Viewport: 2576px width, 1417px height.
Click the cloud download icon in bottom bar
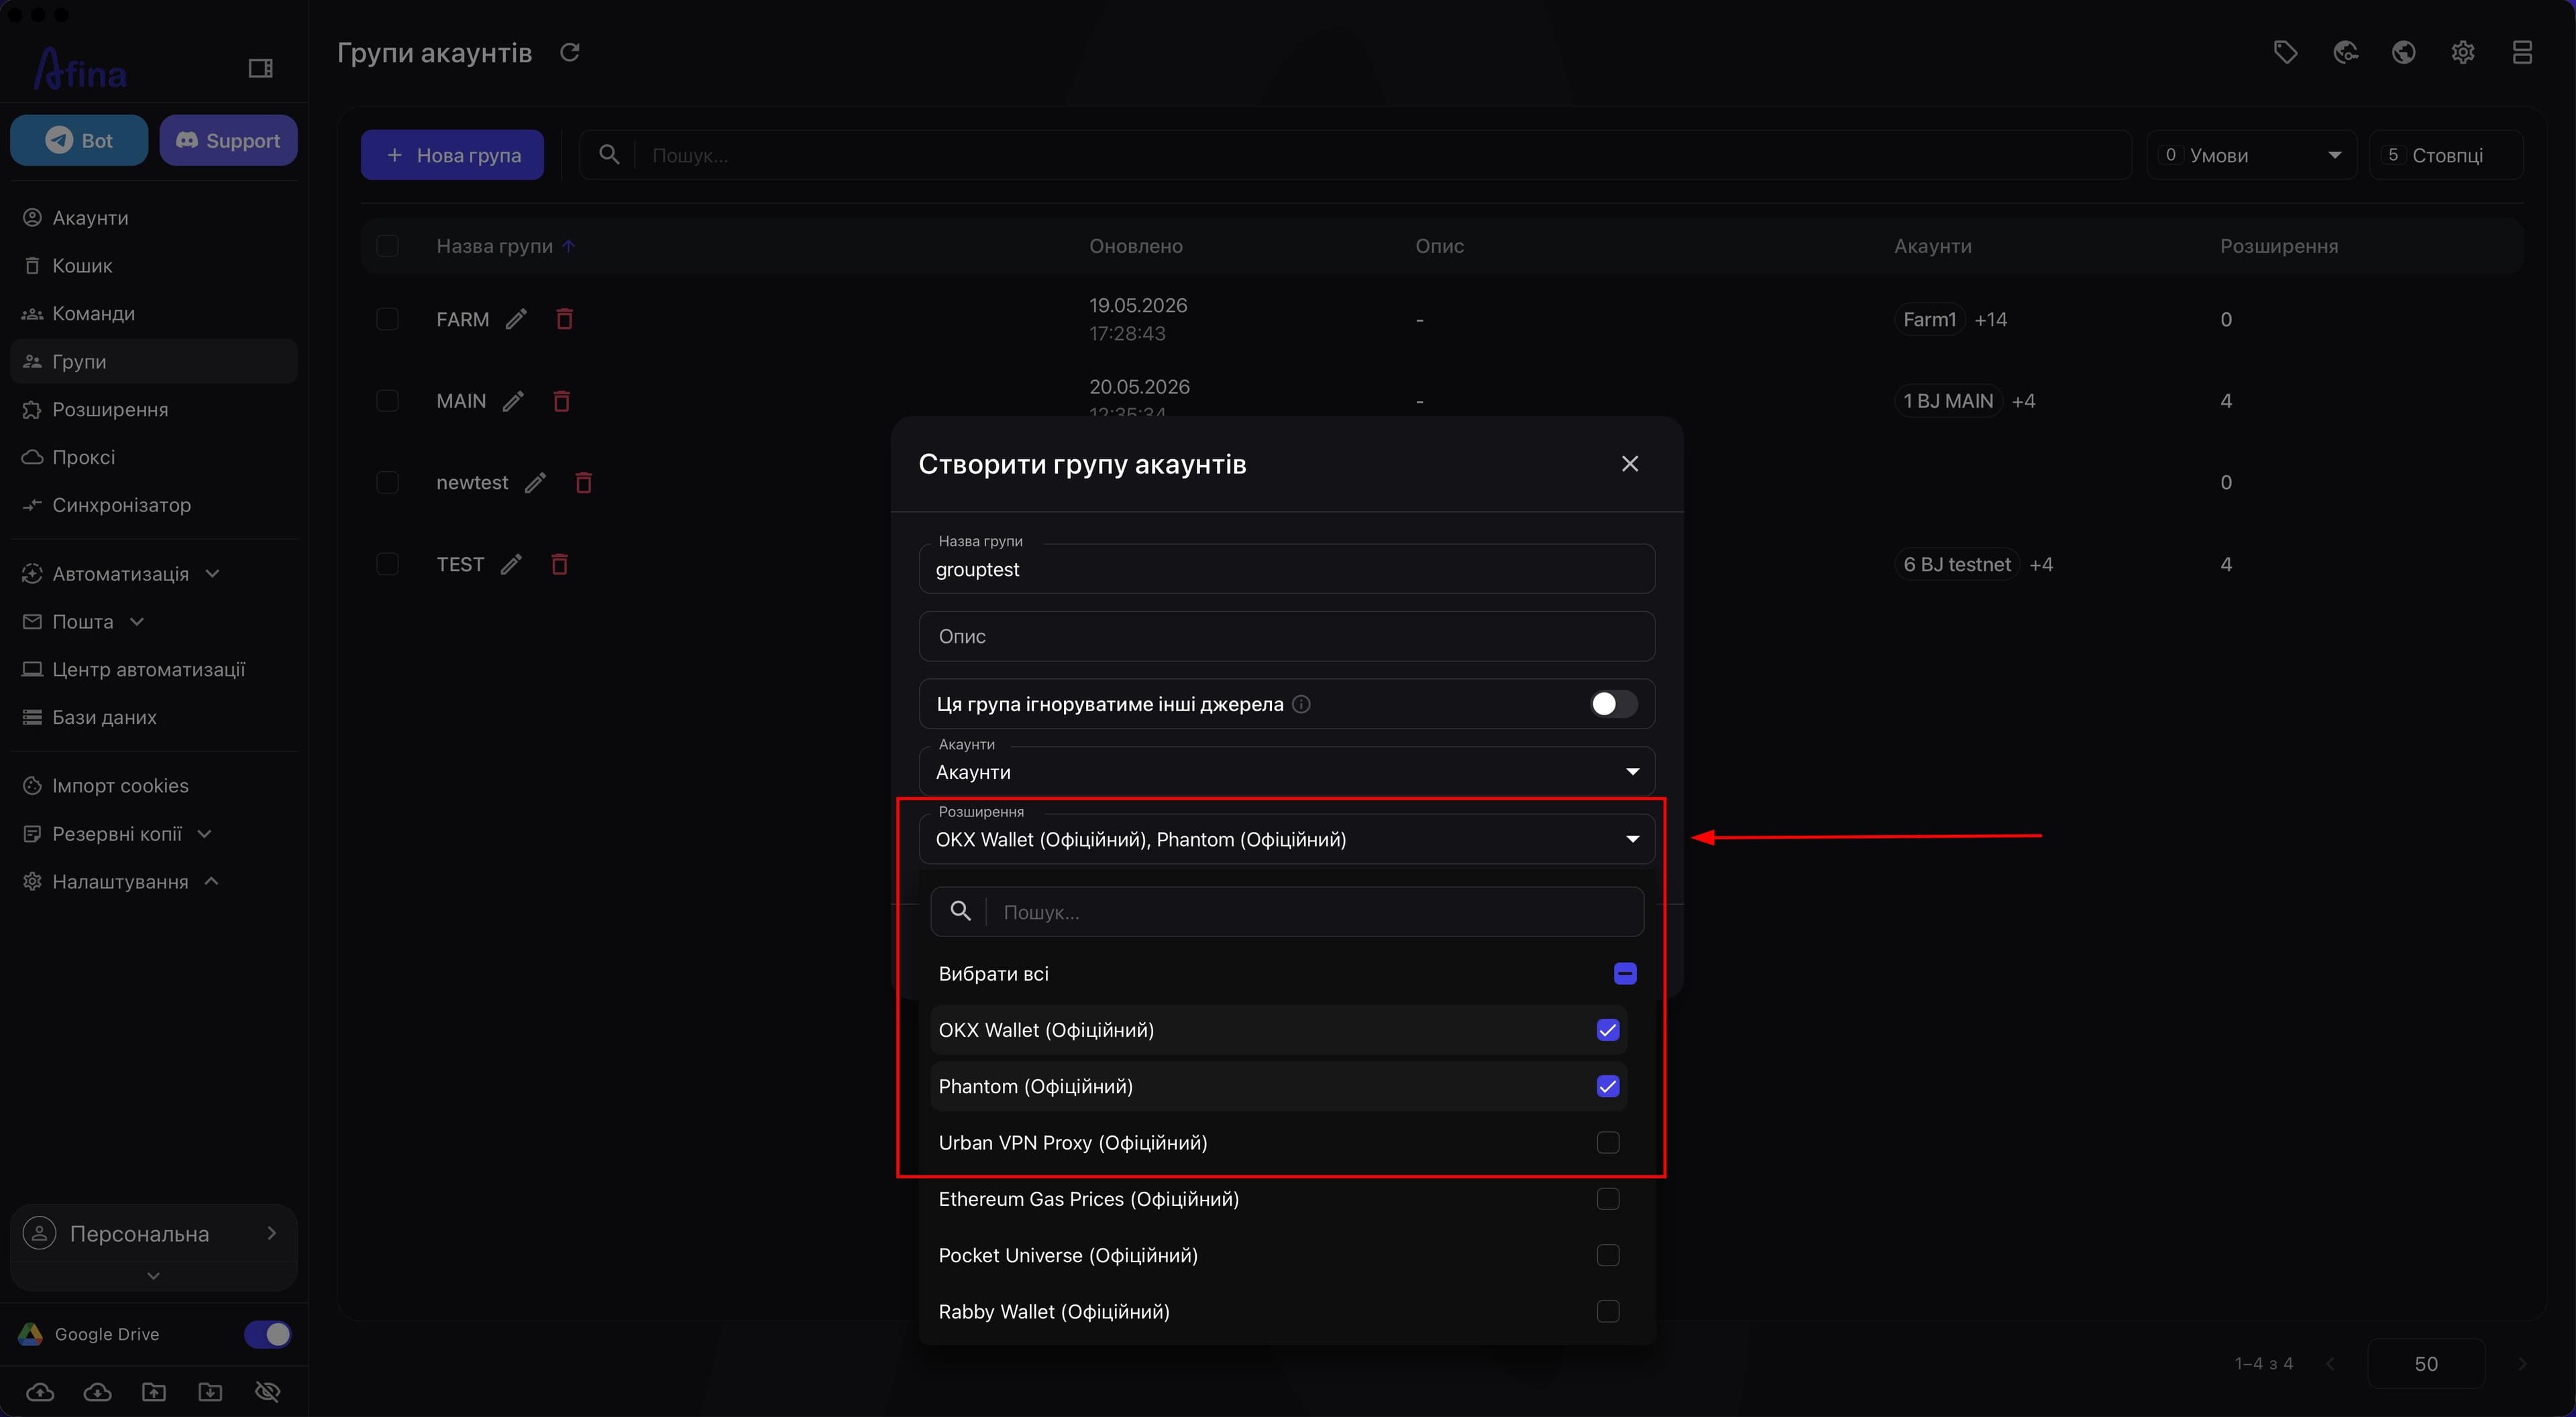tap(97, 1392)
